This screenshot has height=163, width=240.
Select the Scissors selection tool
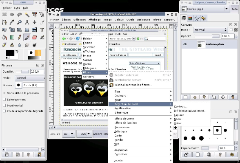42,15
